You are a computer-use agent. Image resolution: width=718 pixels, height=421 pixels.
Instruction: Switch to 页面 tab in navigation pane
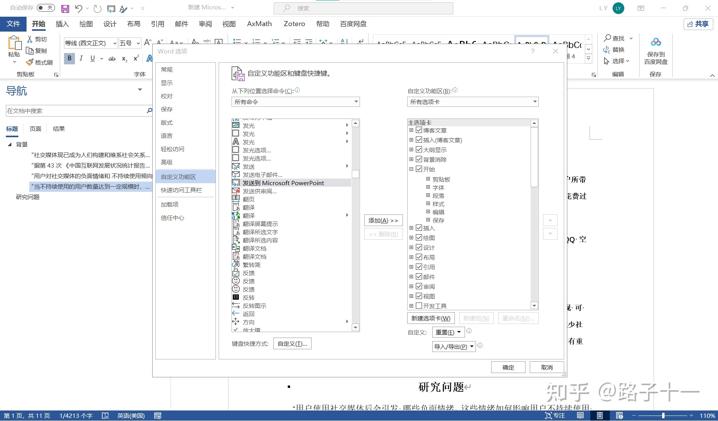point(36,129)
